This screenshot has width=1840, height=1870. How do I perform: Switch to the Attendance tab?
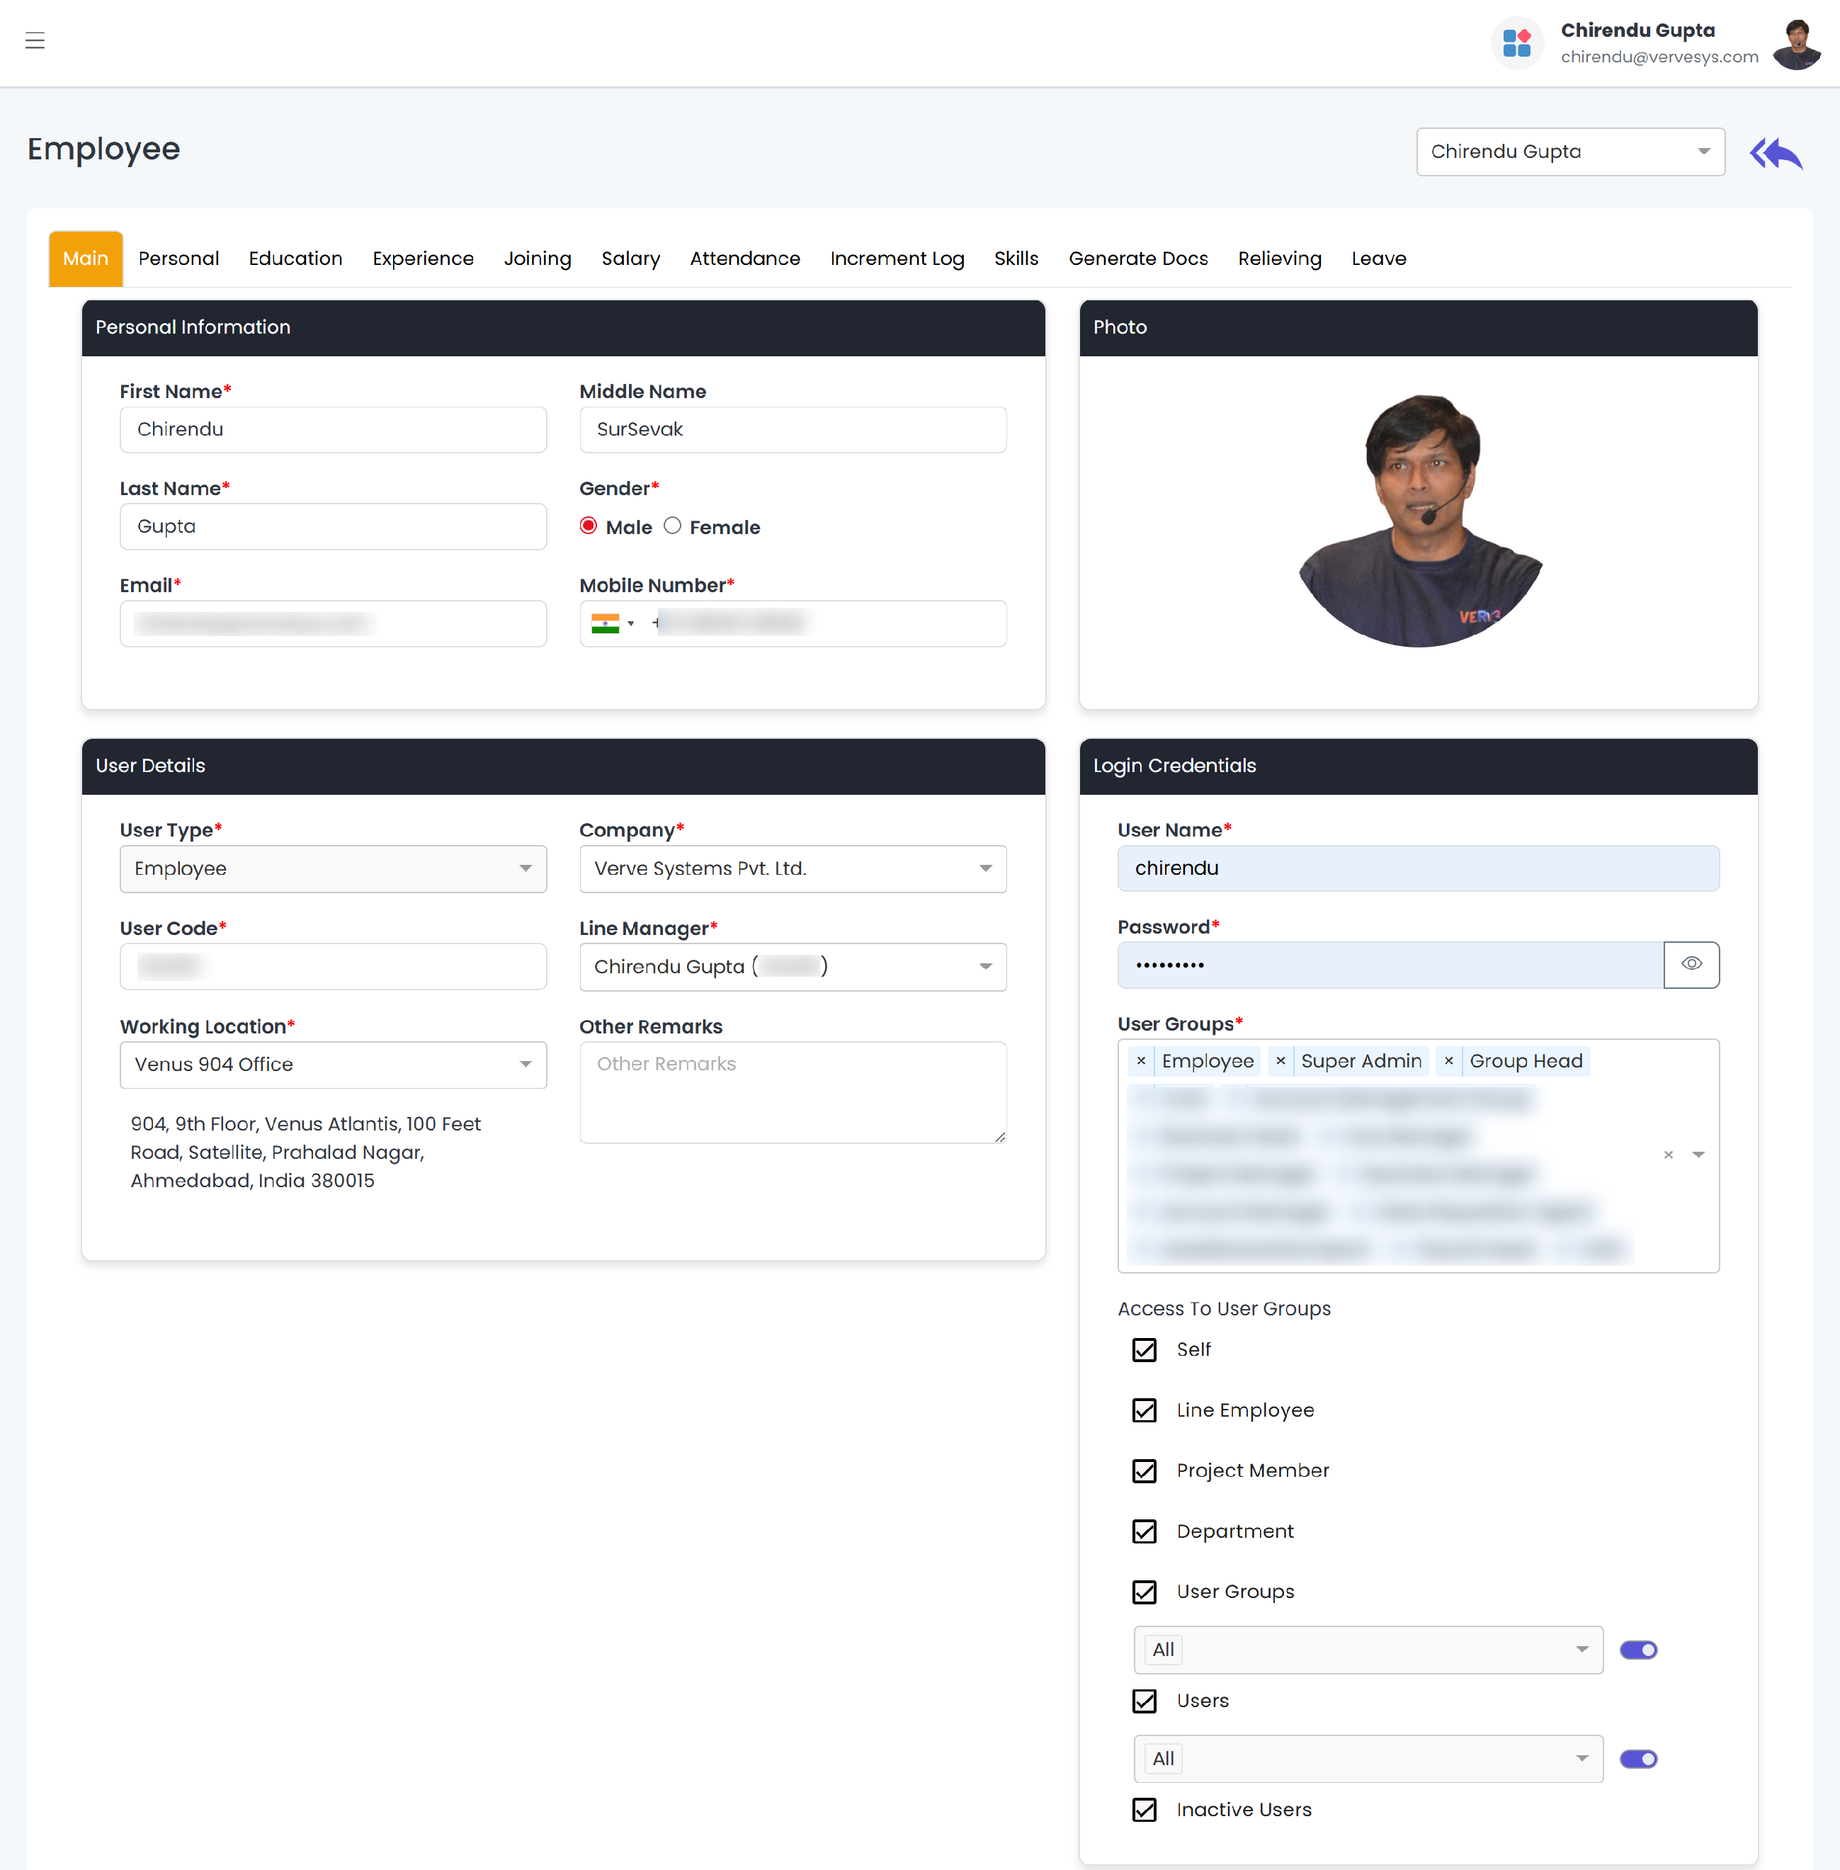[x=745, y=259]
